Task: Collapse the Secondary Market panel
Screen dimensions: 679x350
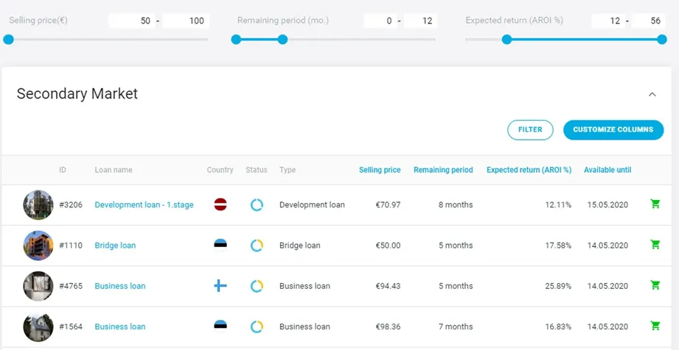Action: click(x=652, y=94)
